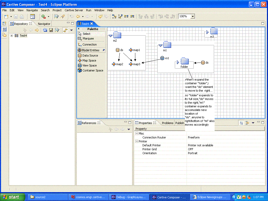This screenshot has height=201, width=268.
Task: Select the ds data source inside m2
Action: point(119,50)
